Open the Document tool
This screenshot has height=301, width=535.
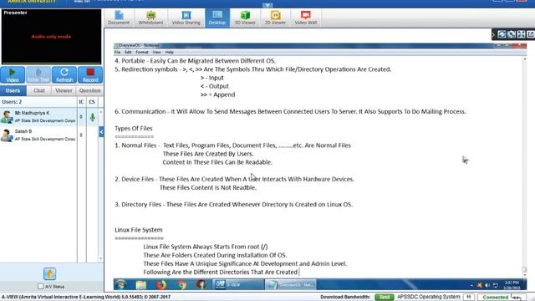(119, 18)
